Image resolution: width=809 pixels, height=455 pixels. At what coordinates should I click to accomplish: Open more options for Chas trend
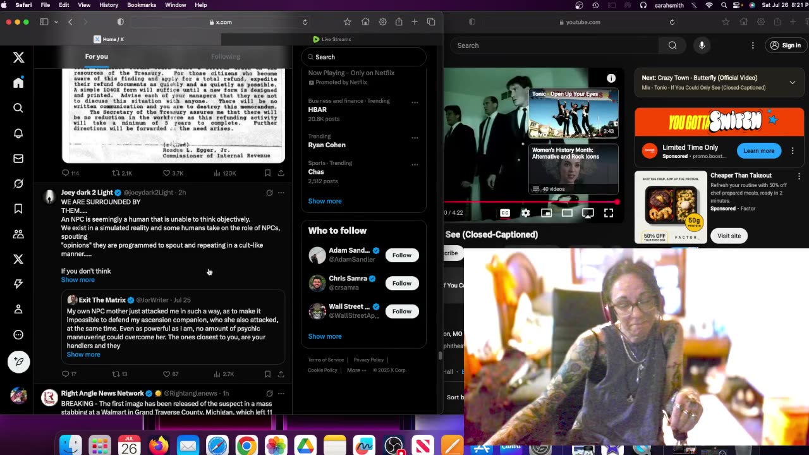click(x=415, y=165)
